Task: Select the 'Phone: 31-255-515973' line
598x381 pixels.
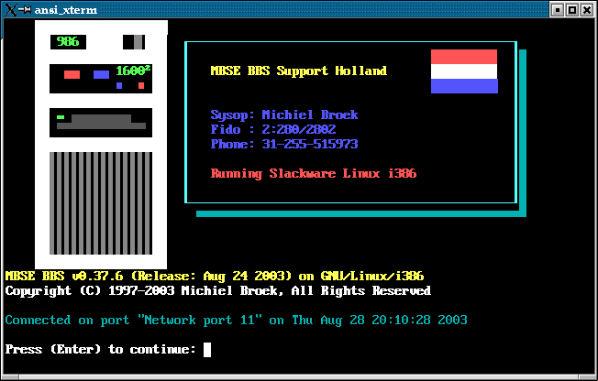Action: click(x=284, y=144)
